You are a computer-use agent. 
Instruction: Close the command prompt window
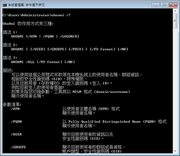click(x=173, y=5)
